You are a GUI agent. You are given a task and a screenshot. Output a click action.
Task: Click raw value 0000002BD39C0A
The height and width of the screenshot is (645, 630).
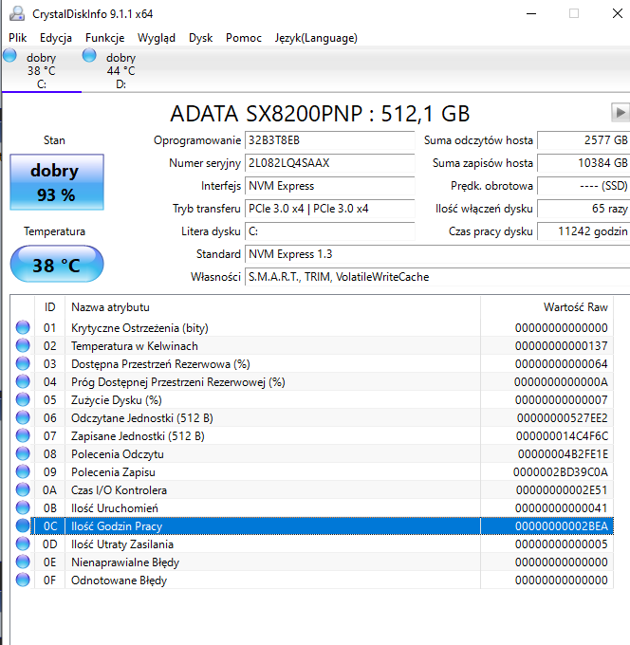561,472
